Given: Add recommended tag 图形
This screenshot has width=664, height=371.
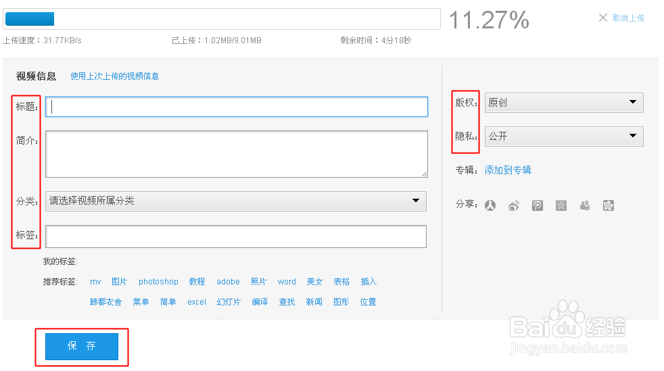Looking at the screenshot, I should pos(341,302).
